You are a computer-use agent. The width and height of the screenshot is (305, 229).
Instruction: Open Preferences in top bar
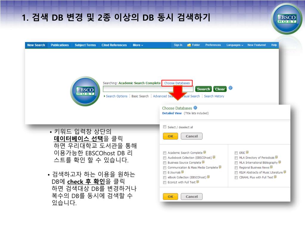coord(213,45)
